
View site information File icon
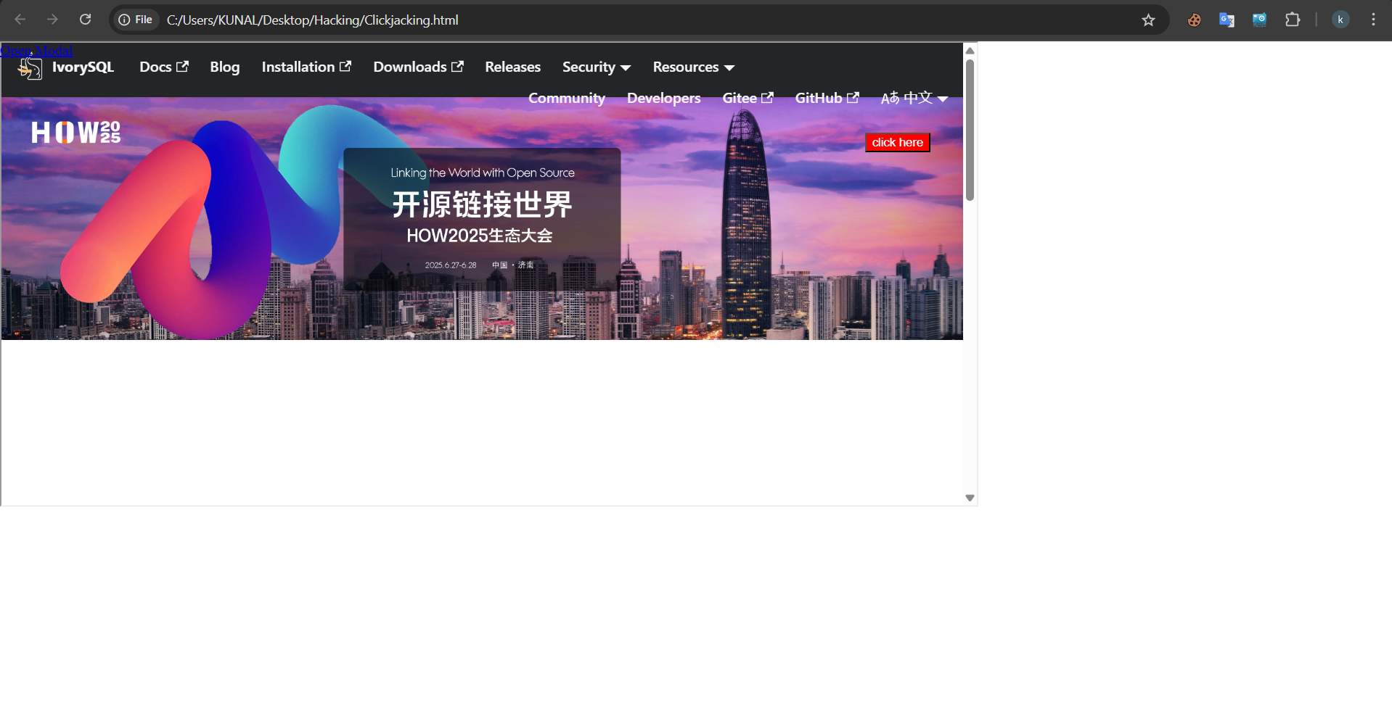click(x=136, y=20)
